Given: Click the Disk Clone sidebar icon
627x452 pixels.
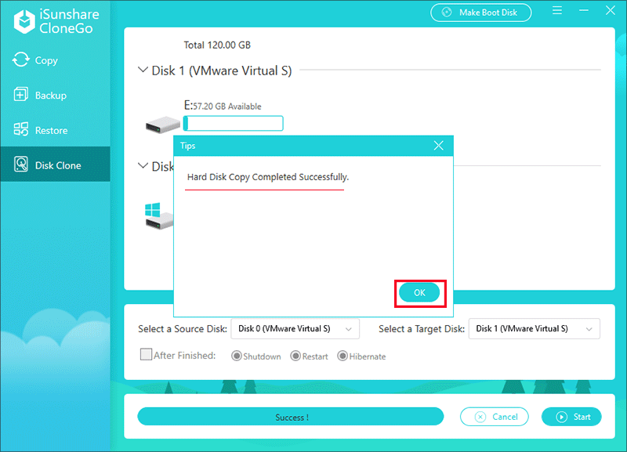Looking at the screenshot, I should (x=21, y=165).
